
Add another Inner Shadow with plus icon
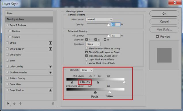click(x=50, y=49)
